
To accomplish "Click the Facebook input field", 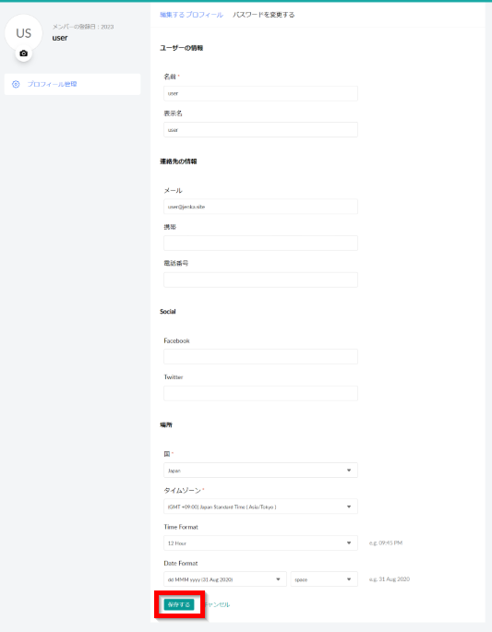I will click(260, 357).
